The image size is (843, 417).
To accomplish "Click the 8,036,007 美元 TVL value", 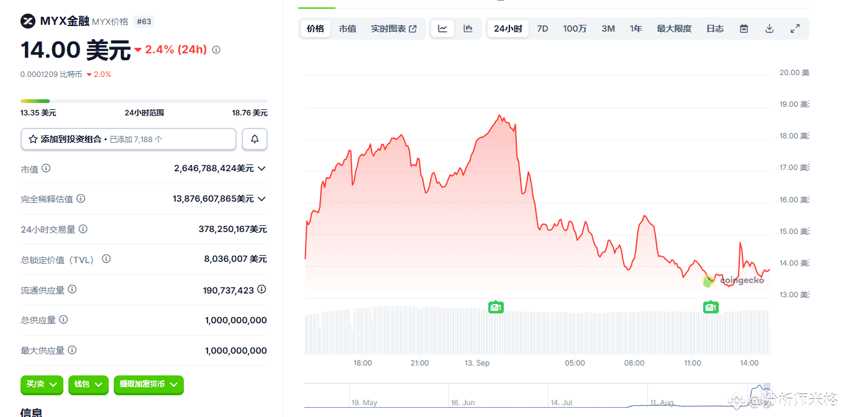I will 235,259.
